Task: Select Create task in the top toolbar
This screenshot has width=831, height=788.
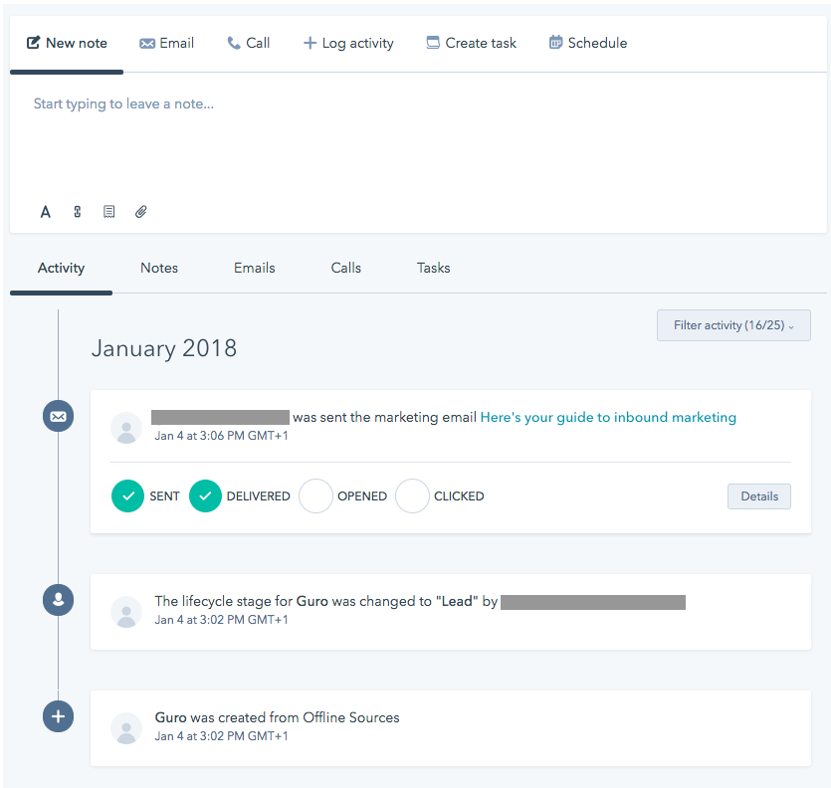Action: [x=471, y=43]
